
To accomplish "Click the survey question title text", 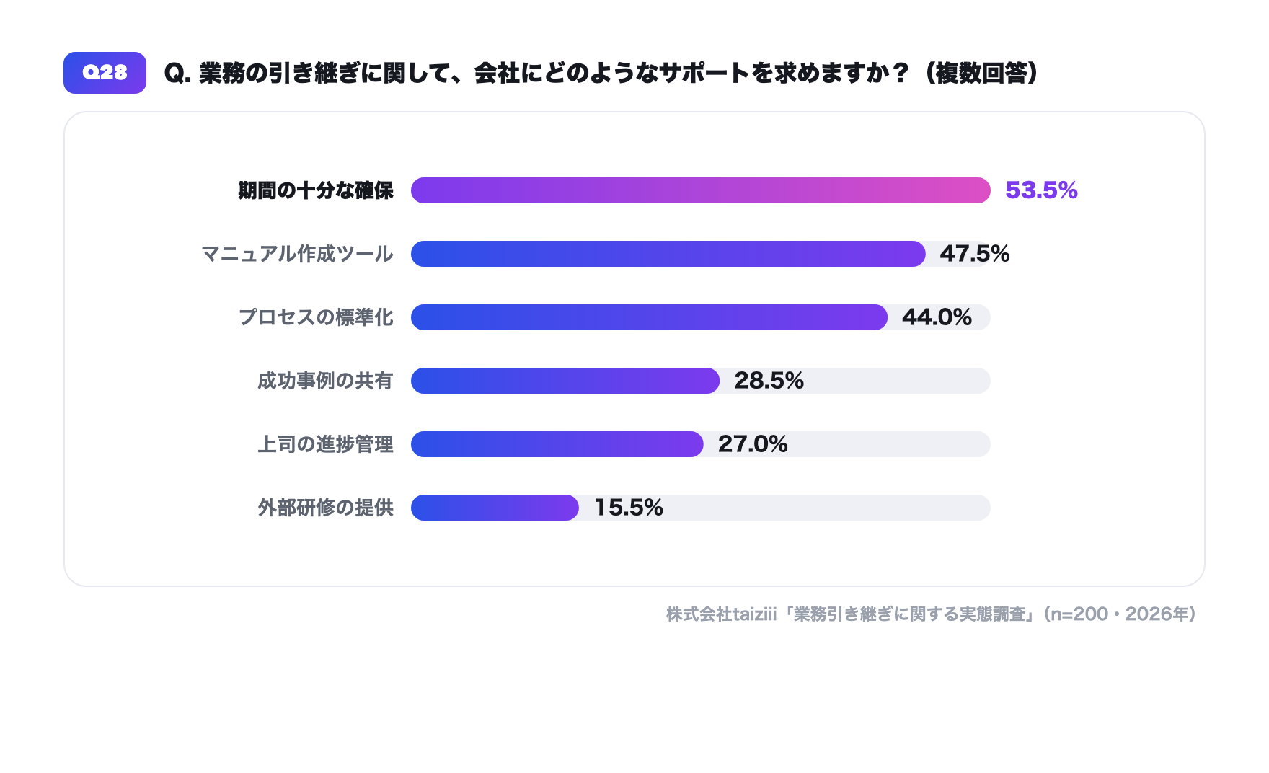I will click(x=602, y=73).
